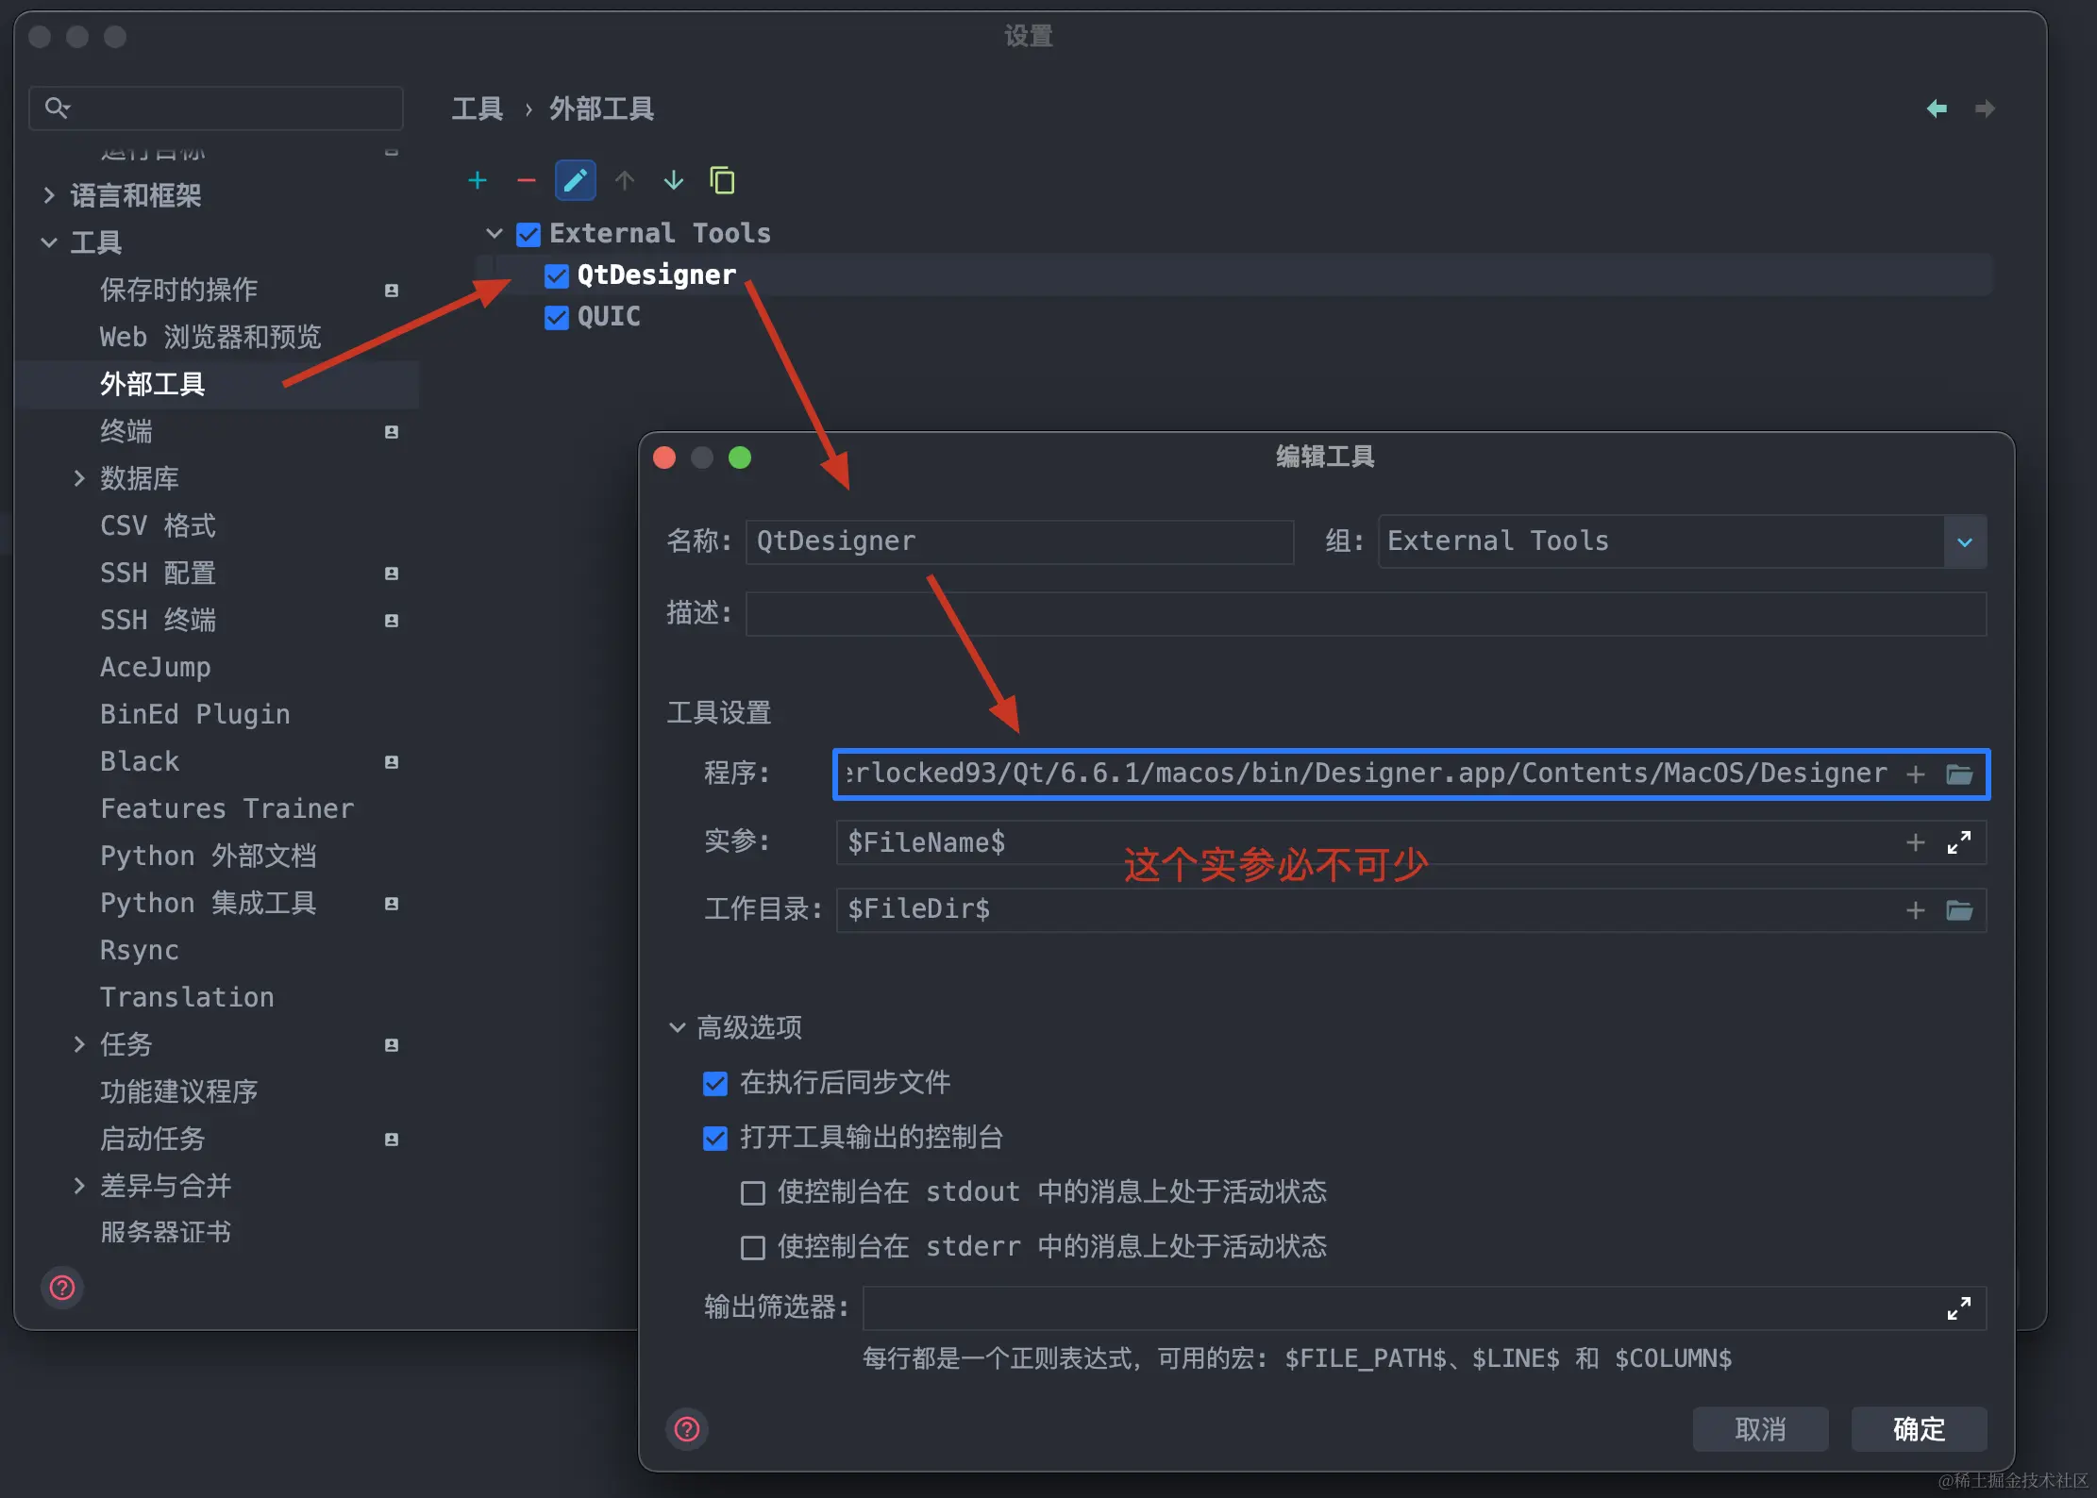Open the group External Tools dropdown
2097x1498 pixels.
pyautogui.click(x=1964, y=542)
